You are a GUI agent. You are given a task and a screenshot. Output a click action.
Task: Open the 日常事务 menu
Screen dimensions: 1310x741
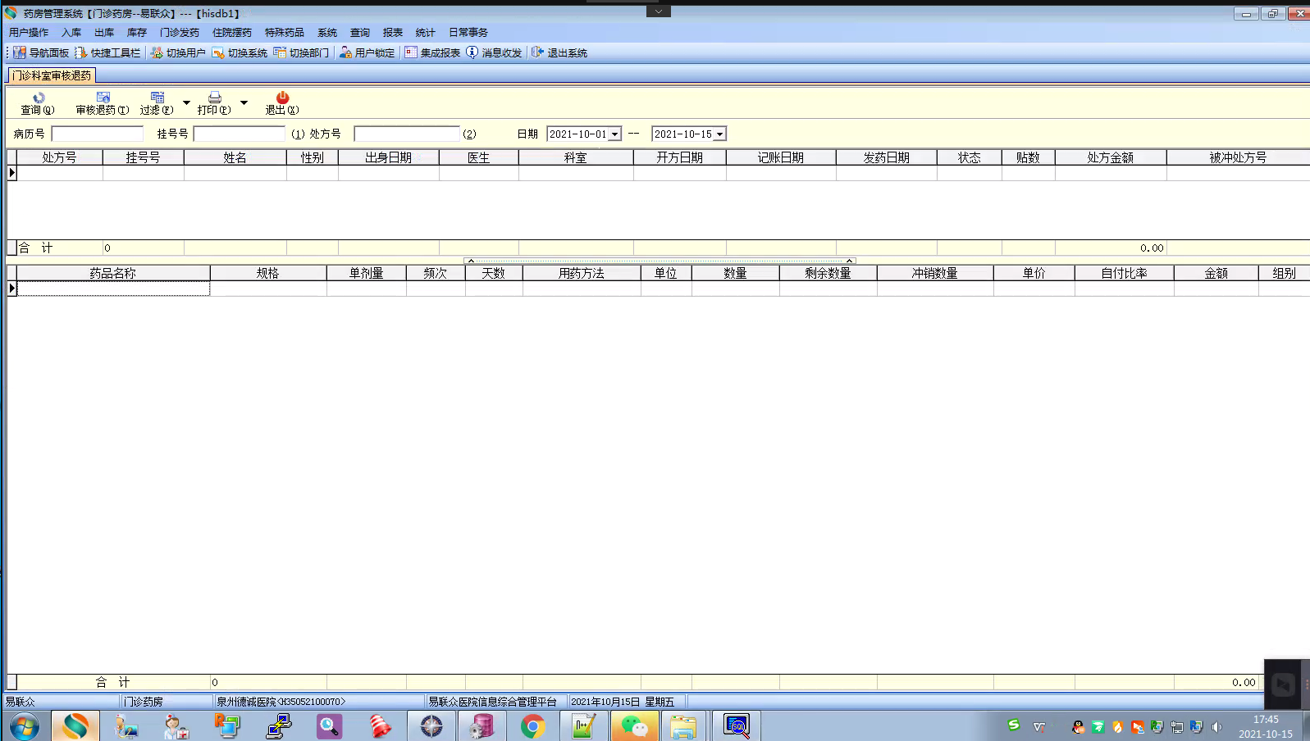(468, 33)
